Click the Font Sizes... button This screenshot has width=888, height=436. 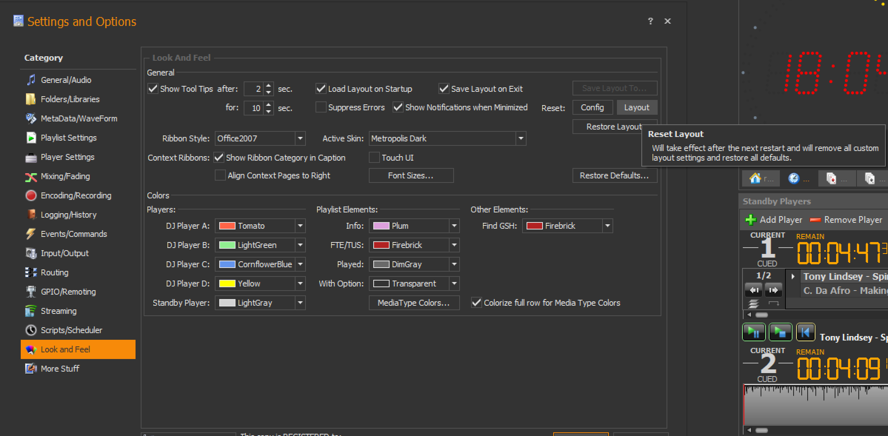pos(411,175)
